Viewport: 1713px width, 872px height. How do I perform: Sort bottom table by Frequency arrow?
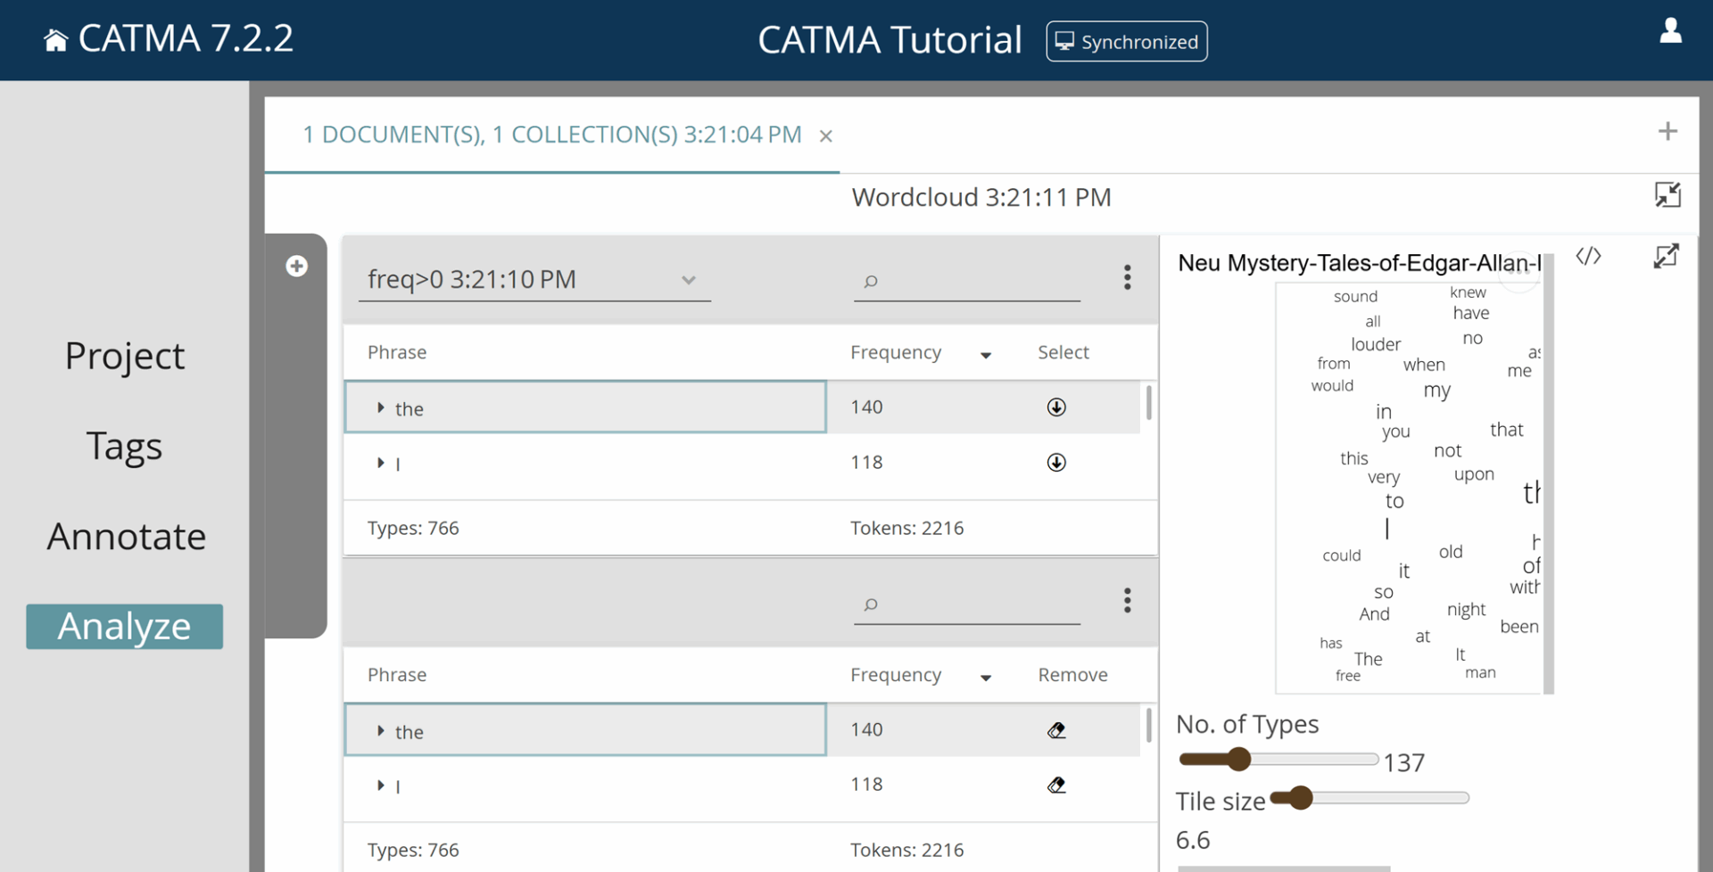[x=986, y=678]
